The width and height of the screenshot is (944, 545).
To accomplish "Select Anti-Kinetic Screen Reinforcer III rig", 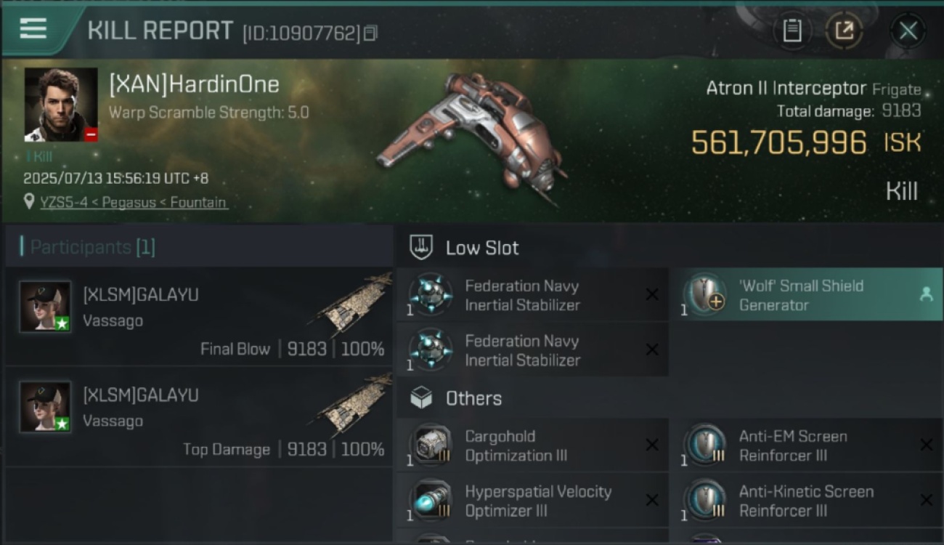I will pos(807,501).
